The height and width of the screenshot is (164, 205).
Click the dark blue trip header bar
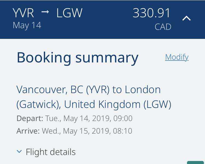pyautogui.click(x=102, y=19)
